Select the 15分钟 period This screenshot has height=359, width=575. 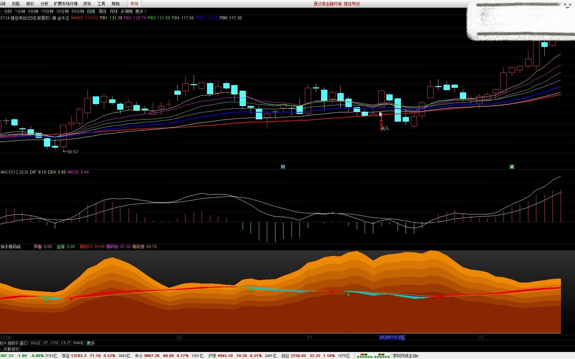tap(47, 11)
